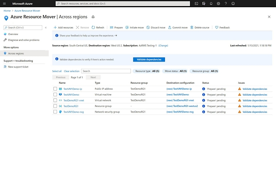Open Diagnose and solve problems menu item

[24, 40]
